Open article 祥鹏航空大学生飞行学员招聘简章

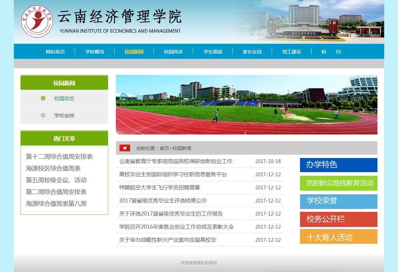(x=160, y=188)
